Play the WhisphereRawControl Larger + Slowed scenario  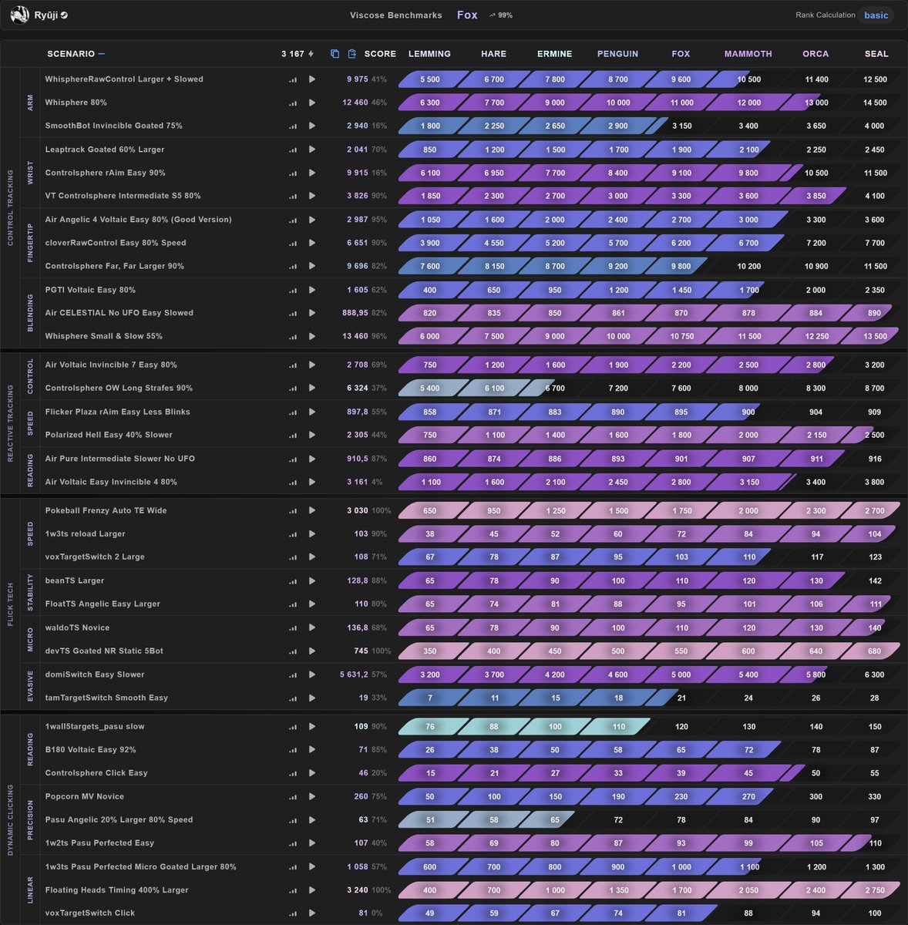click(x=312, y=79)
